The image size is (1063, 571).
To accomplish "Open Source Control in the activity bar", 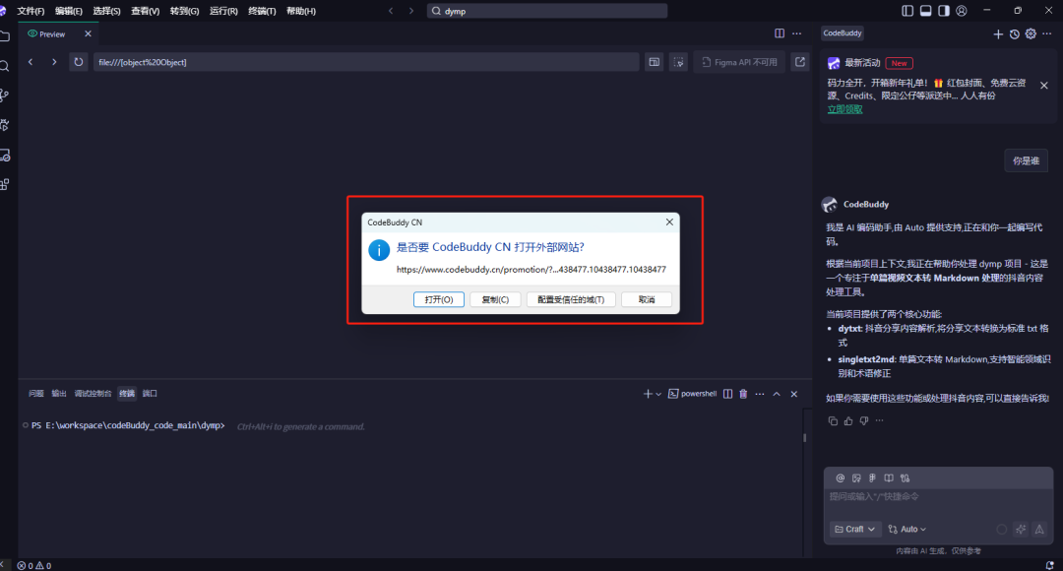I will 5,95.
